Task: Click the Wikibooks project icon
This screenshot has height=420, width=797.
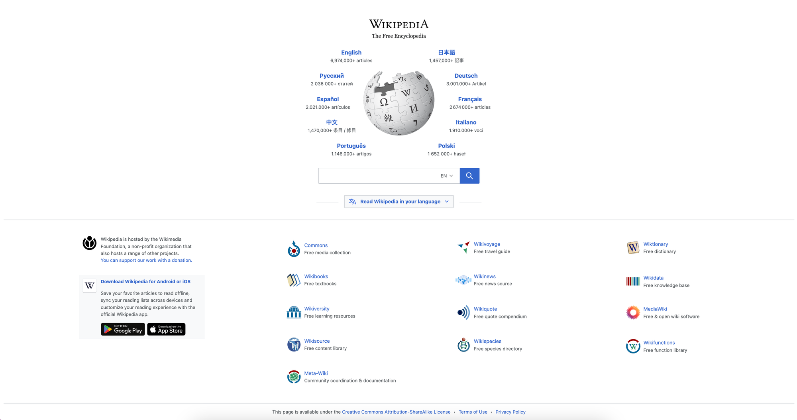Action: [x=294, y=280]
